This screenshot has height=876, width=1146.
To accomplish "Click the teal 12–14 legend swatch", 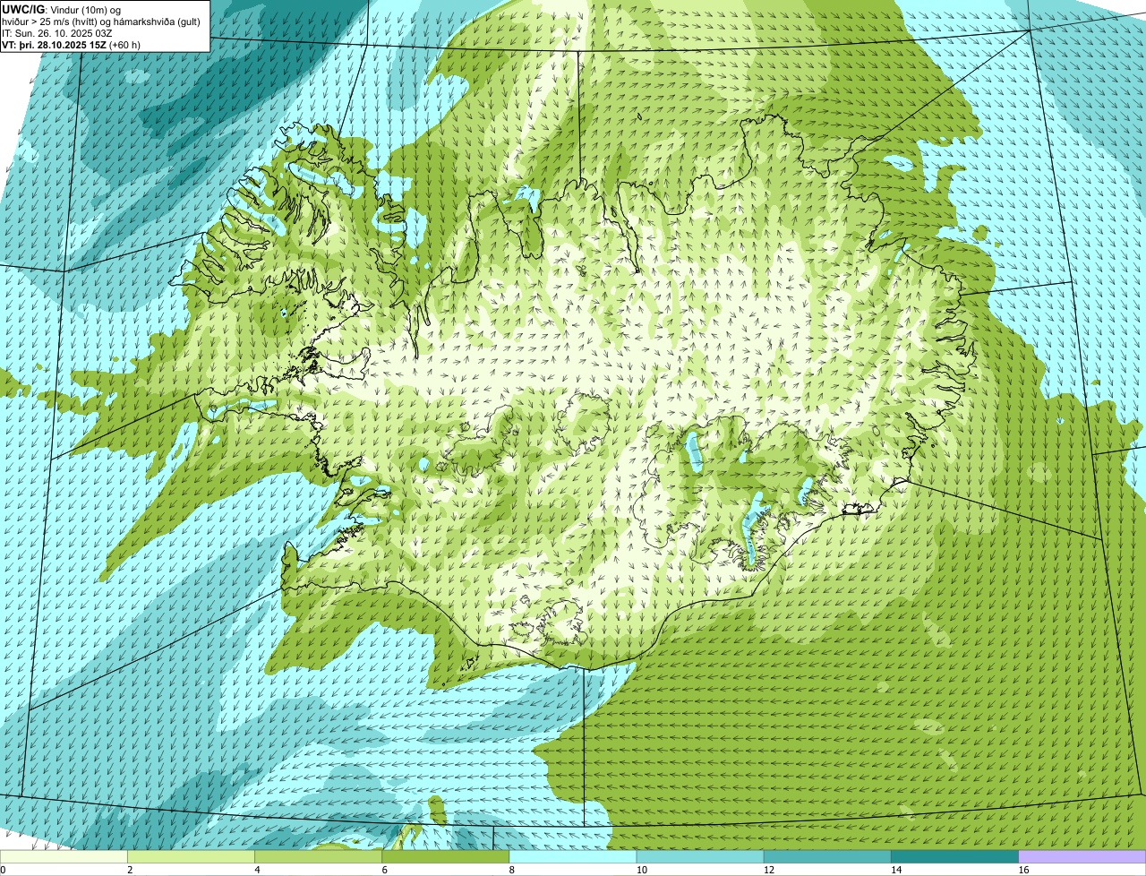I will (x=827, y=857).
